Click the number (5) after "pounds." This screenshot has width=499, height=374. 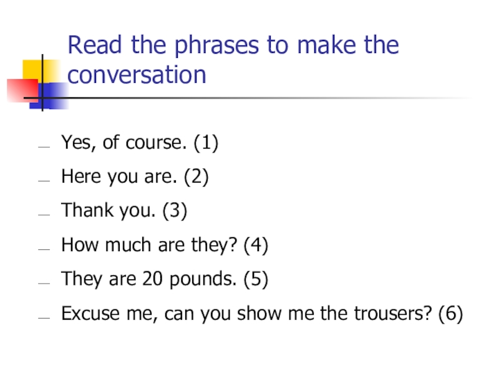click(256, 280)
